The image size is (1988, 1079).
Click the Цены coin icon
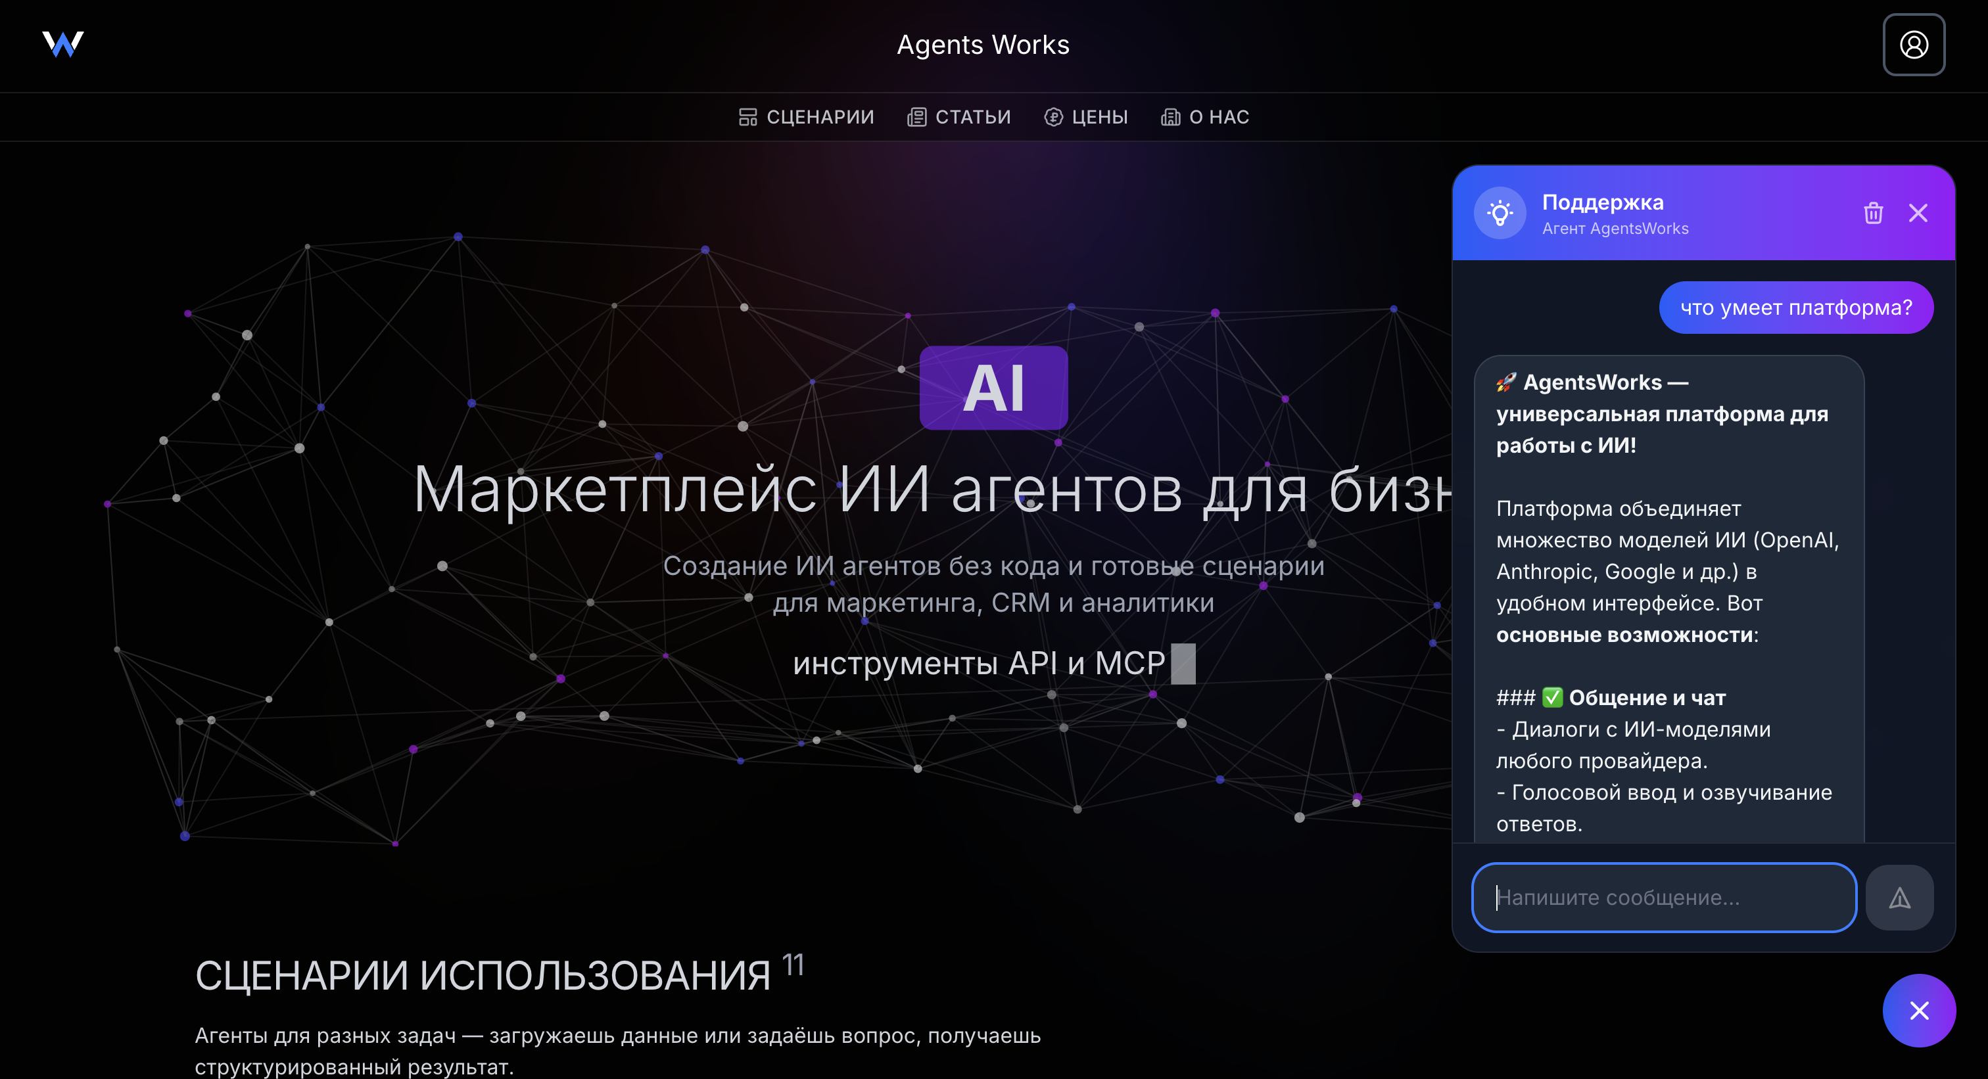(1053, 117)
